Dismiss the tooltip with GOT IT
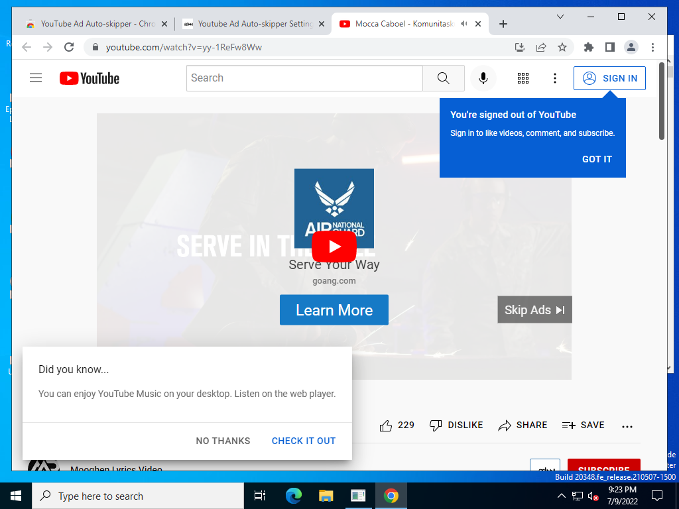This screenshot has width=679, height=509. point(597,159)
